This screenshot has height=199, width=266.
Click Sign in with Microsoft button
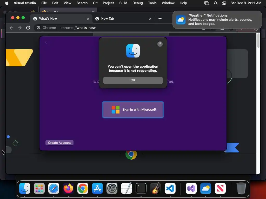[133, 110]
